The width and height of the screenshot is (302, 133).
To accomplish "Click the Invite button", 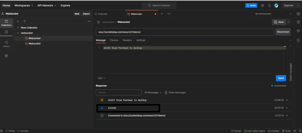I will click(251, 5).
